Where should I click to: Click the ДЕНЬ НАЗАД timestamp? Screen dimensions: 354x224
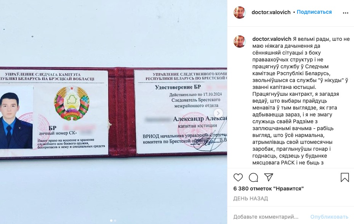click(251, 198)
